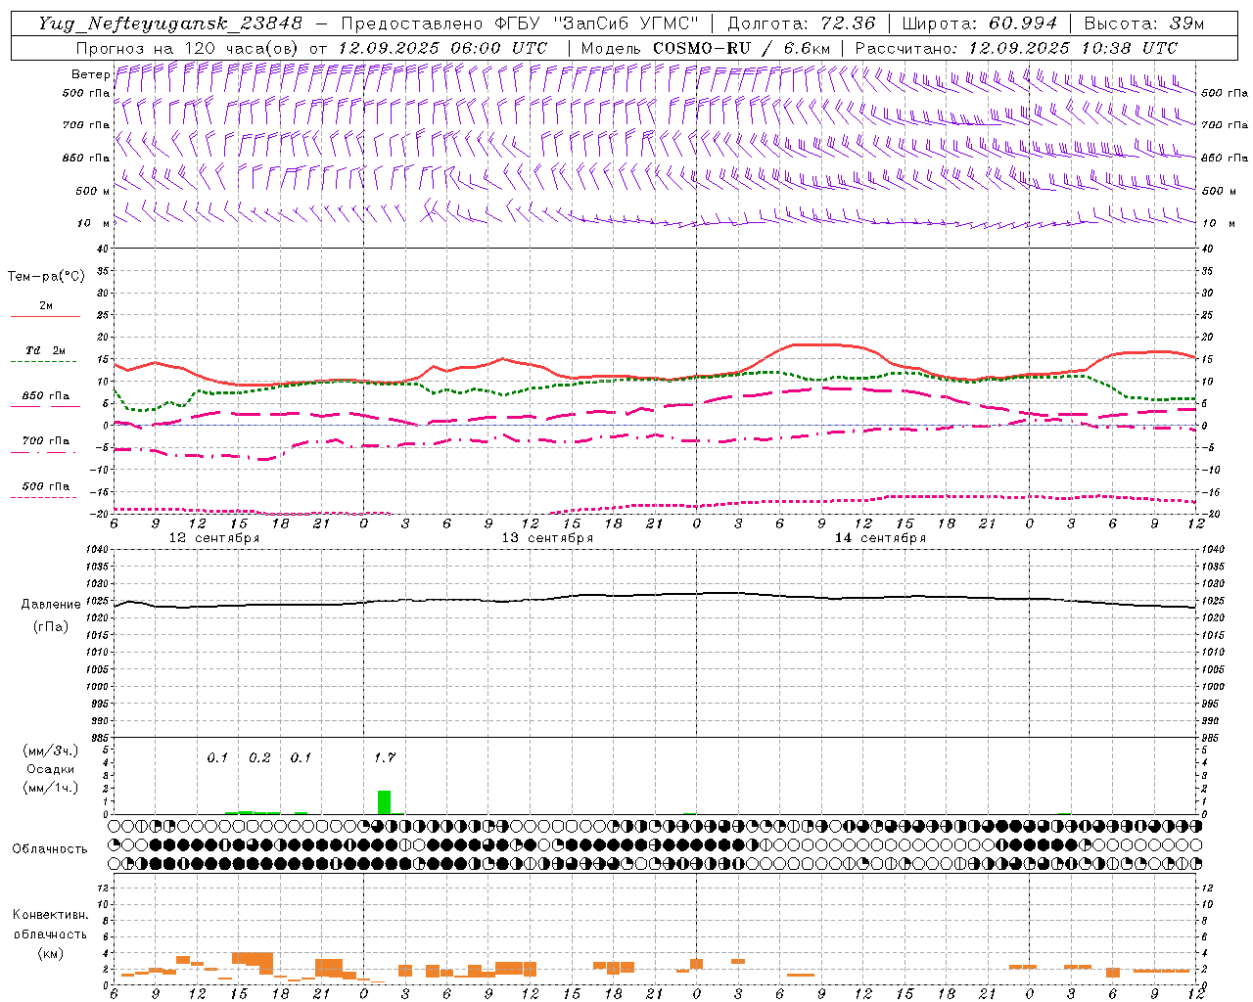Click the (мм/3ч.) unit label
1253x1002 pixels.
(51, 751)
